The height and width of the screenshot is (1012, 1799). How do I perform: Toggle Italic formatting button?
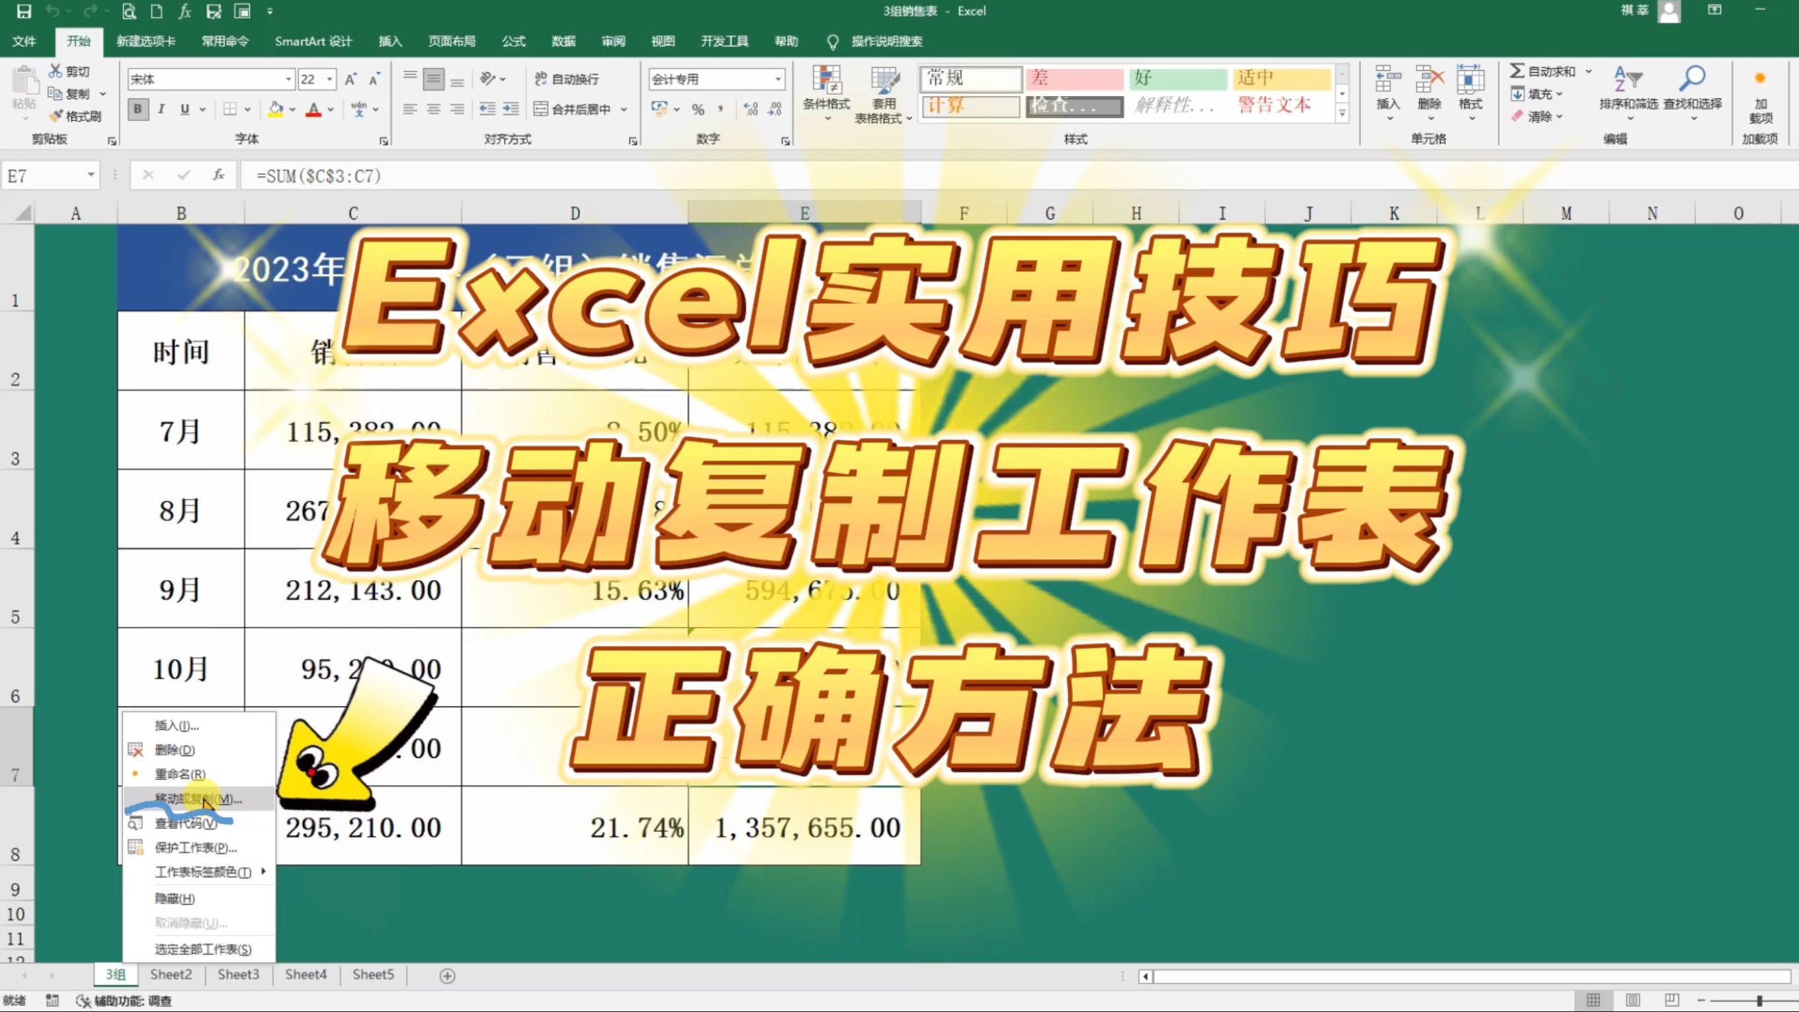tap(161, 109)
